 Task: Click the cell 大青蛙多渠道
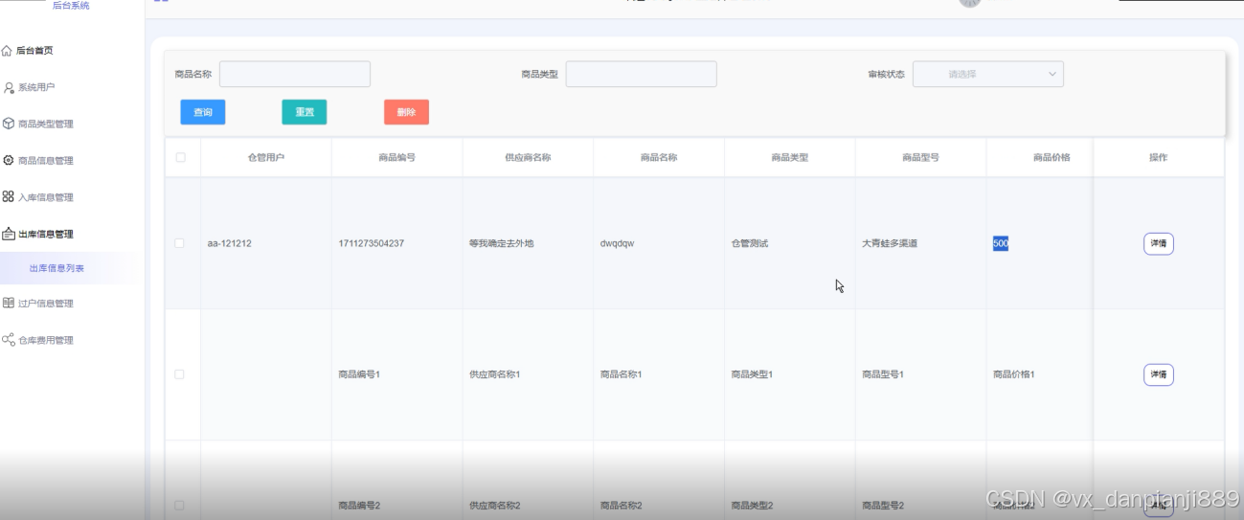pyautogui.click(x=890, y=243)
